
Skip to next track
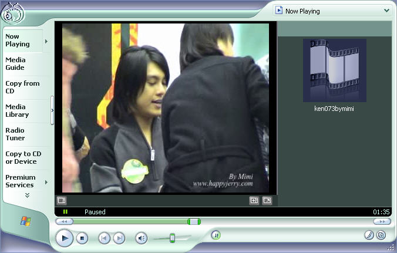point(119,238)
